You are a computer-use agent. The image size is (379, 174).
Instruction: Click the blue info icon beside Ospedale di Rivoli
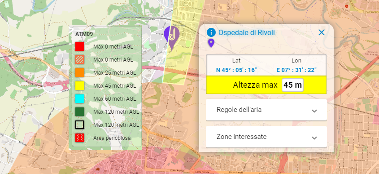click(211, 32)
